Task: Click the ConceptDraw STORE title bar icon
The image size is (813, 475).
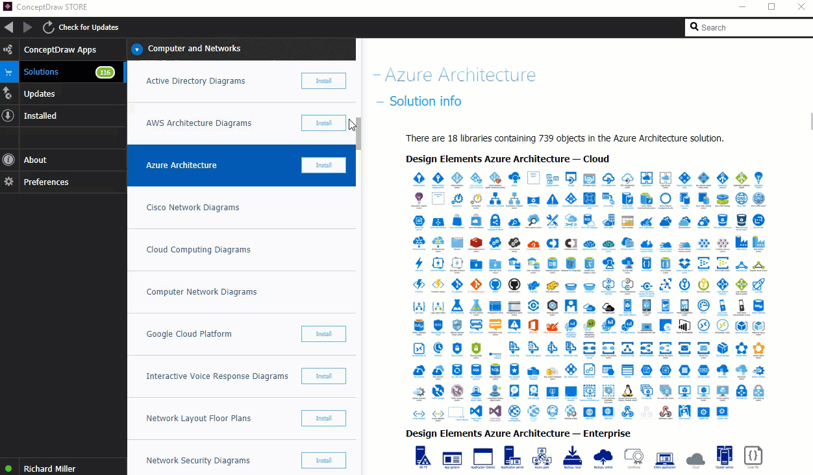Action: pyautogui.click(x=8, y=7)
